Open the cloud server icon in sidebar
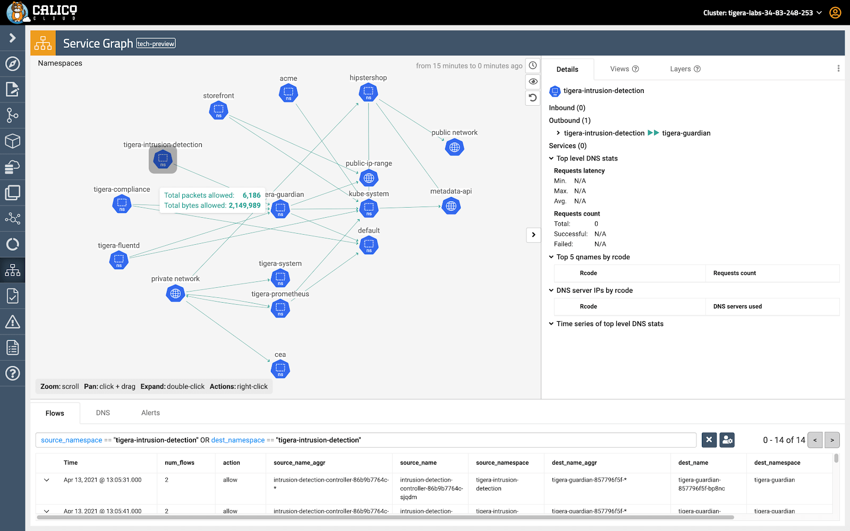The height and width of the screenshot is (531, 850). [x=12, y=167]
